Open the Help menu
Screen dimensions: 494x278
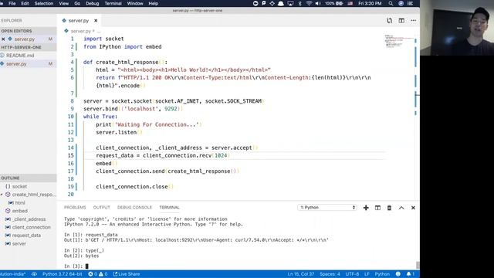pyautogui.click(x=153, y=3)
